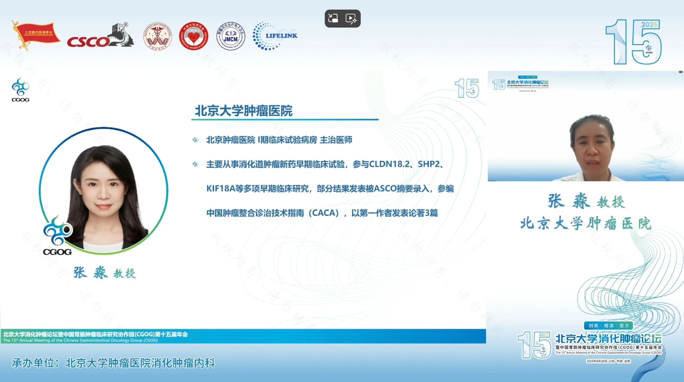Viewport: 684px width, 382px height.
Task: Click the Cancer Precision Treatment association seal
Action: pyautogui.click(x=158, y=36)
